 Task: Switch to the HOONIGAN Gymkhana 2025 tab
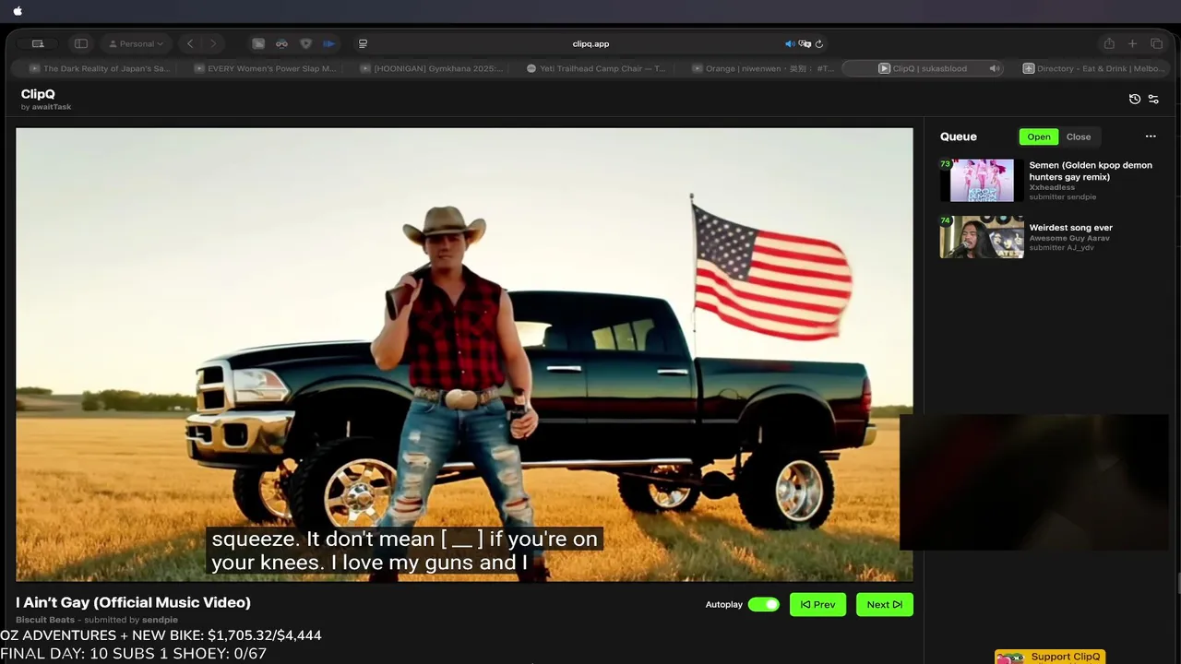(x=429, y=68)
